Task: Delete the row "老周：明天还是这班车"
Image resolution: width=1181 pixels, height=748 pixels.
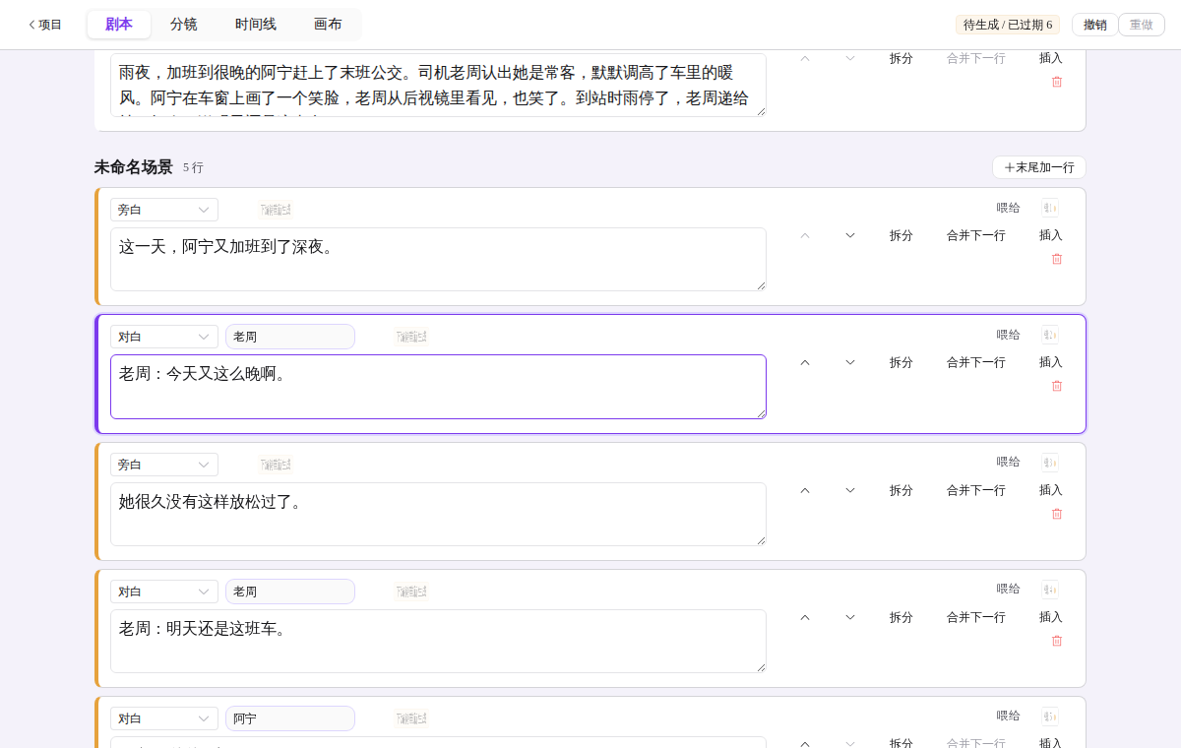Action: [1057, 641]
